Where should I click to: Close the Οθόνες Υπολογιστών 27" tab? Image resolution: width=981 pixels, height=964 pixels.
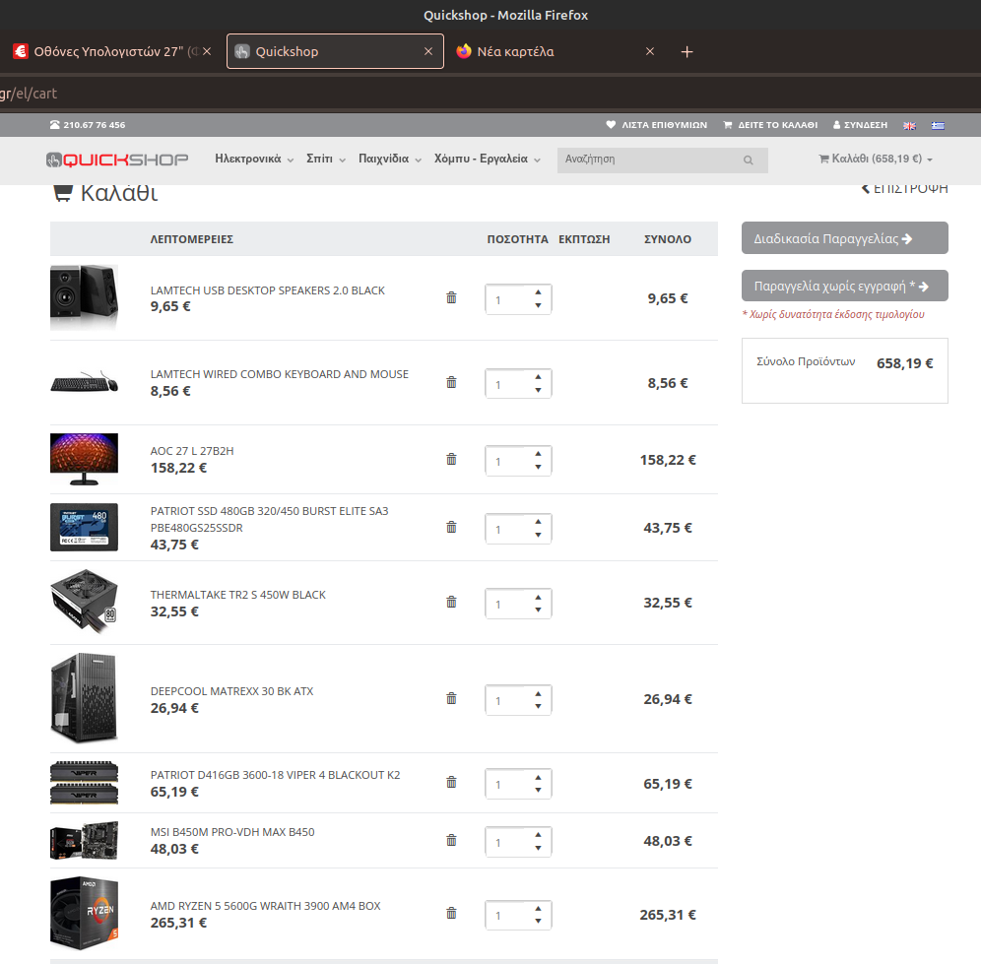(207, 51)
